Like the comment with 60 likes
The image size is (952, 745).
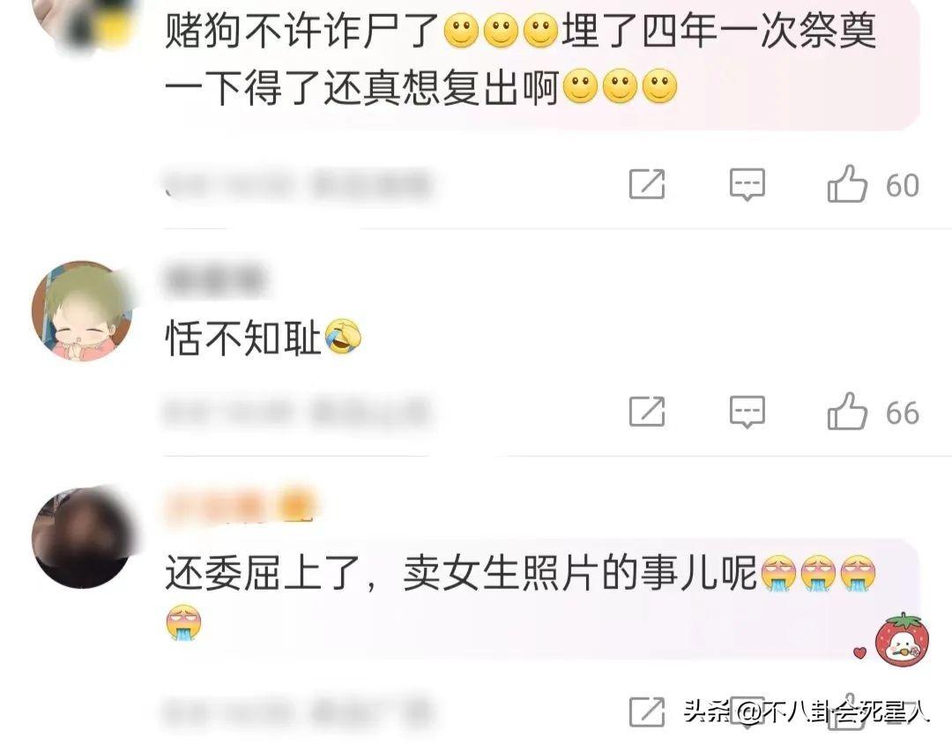(x=847, y=184)
